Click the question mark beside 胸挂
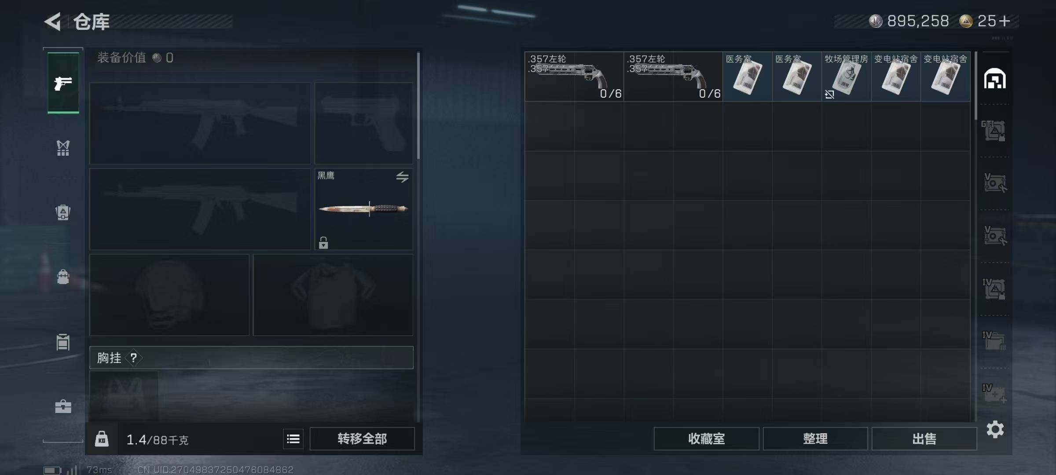This screenshot has height=475, width=1056. click(x=133, y=358)
